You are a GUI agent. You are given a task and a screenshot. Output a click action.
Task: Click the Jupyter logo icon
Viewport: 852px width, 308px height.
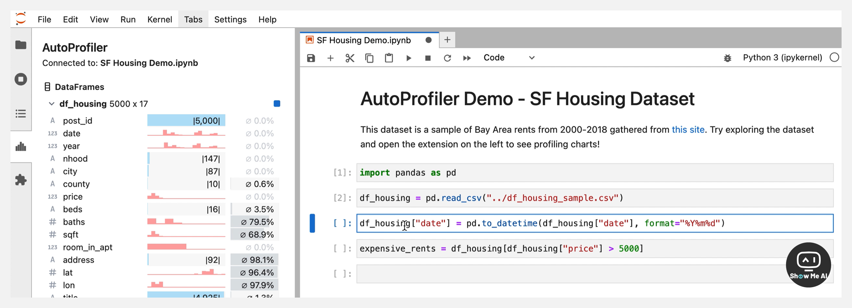pos(21,18)
